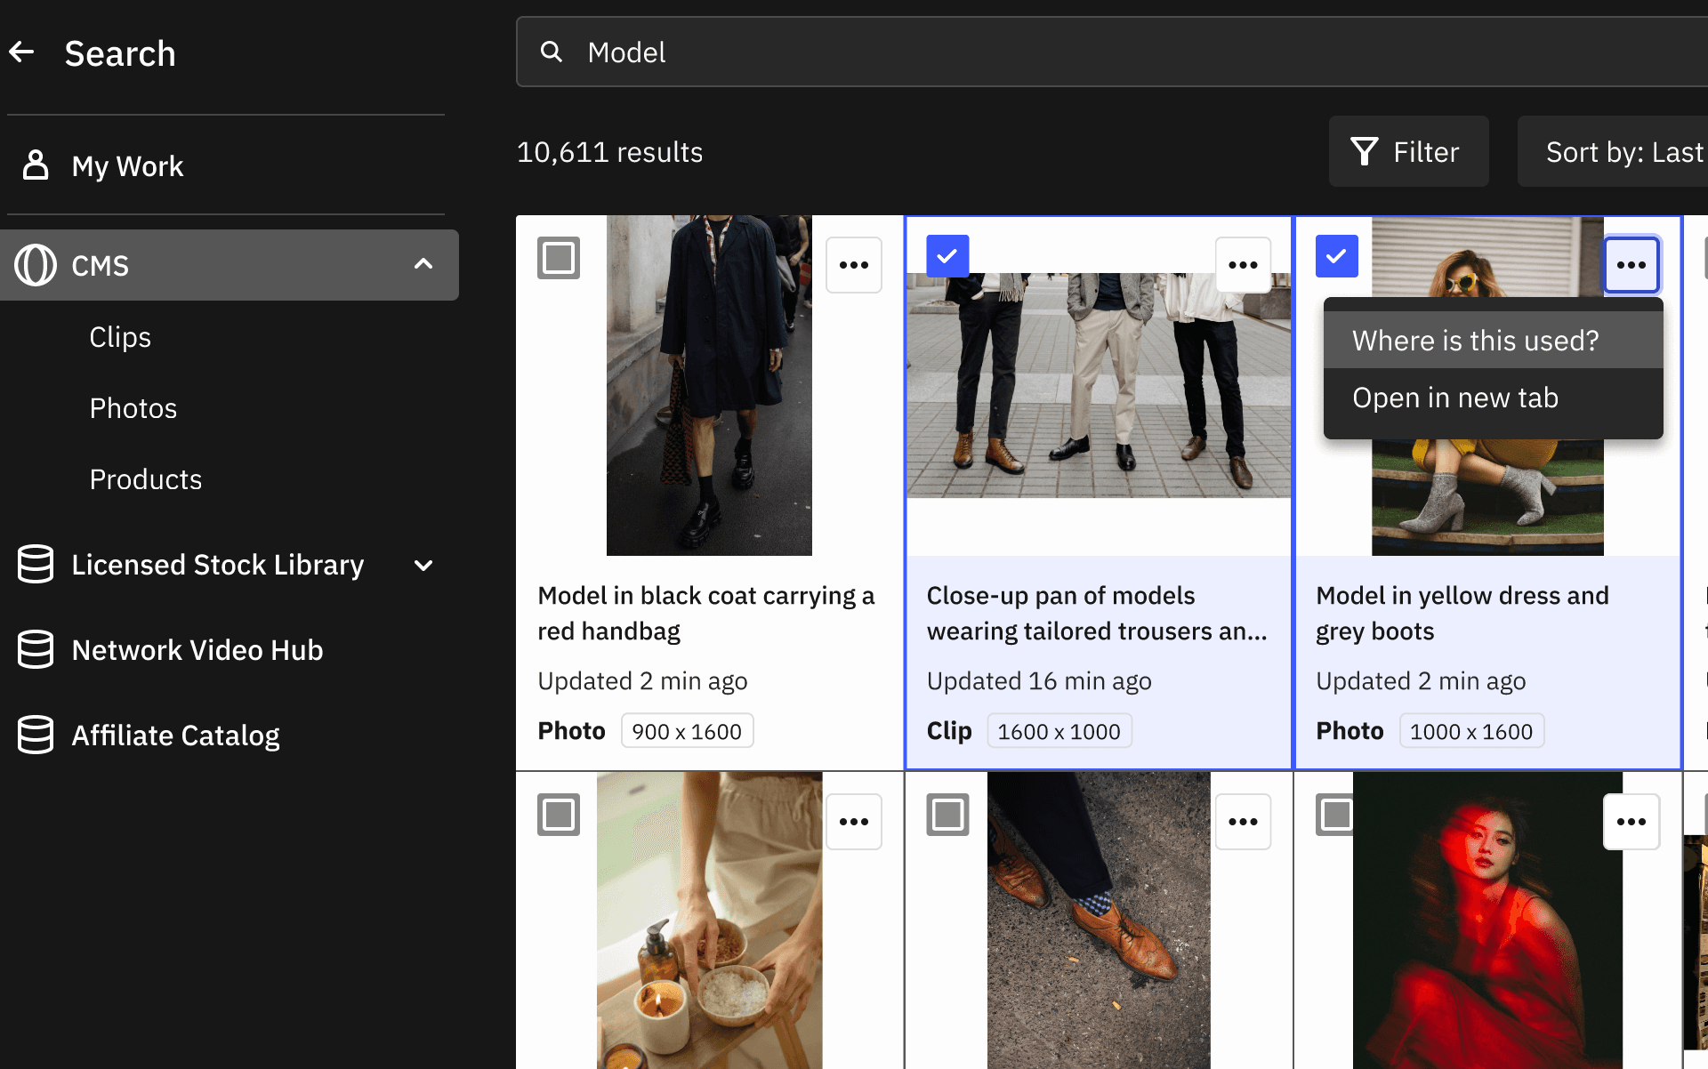Open more options for tailored trousers clip
The image size is (1708, 1069).
click(x=1243, y=265)
